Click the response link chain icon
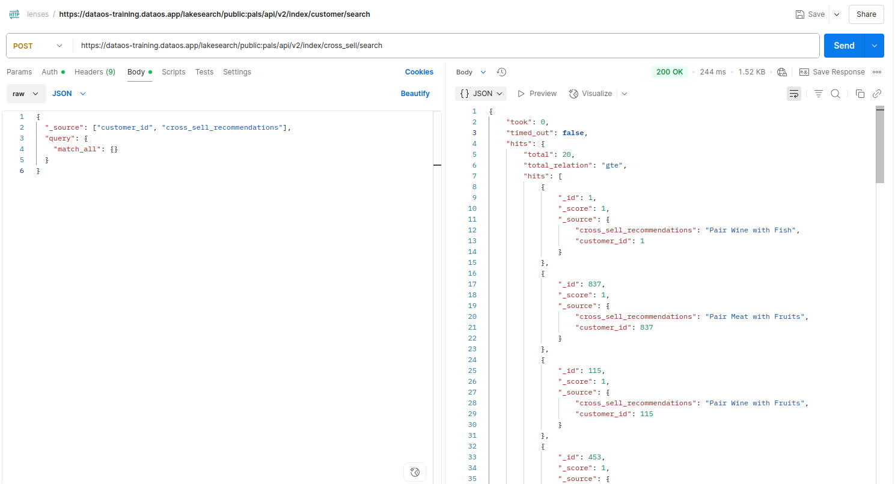Image resolution: width=895 pixels, height=484 pixels. tap(877, 94)
